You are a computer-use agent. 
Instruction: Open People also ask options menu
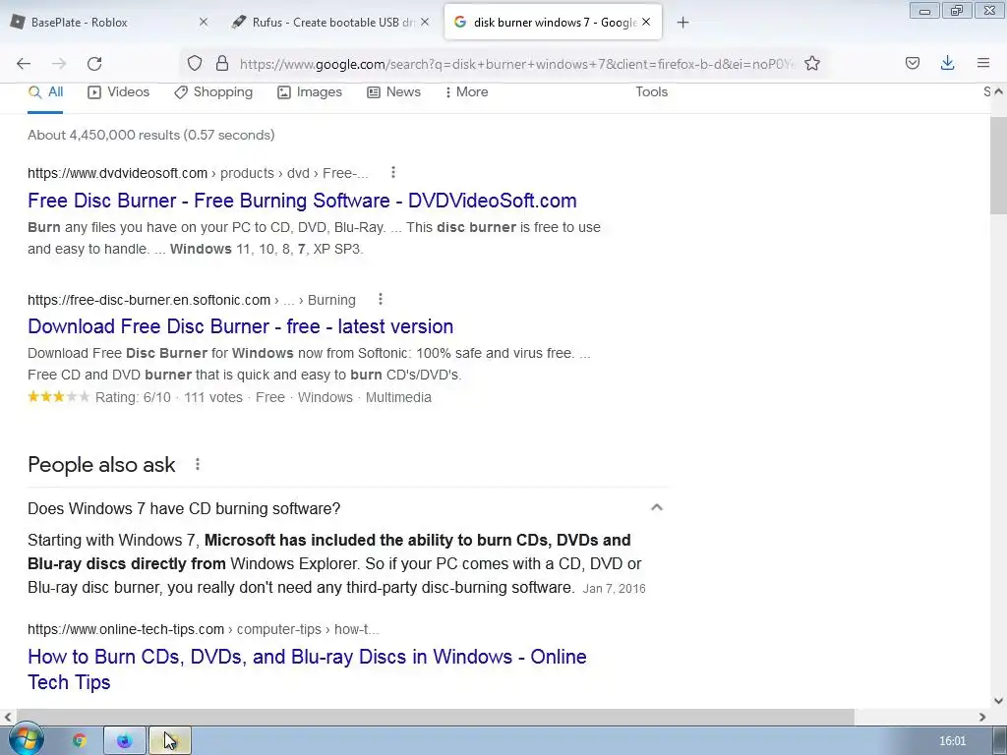pyautogui.click(x=197, y=464)
